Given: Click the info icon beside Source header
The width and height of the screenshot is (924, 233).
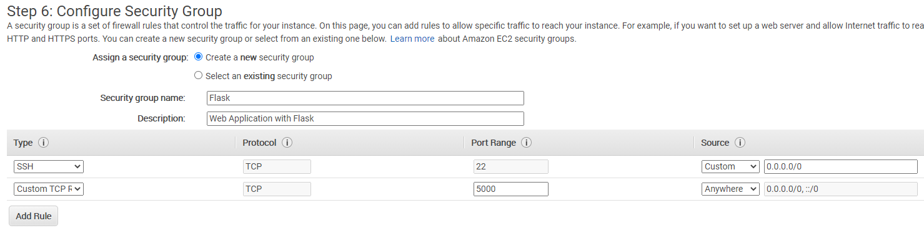Looking at the screenshot, I should coord(740,143).
